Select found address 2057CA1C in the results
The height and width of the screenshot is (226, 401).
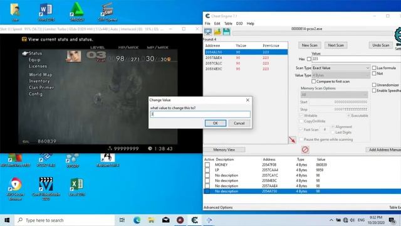pyautogui.click(x=246, y=63)
